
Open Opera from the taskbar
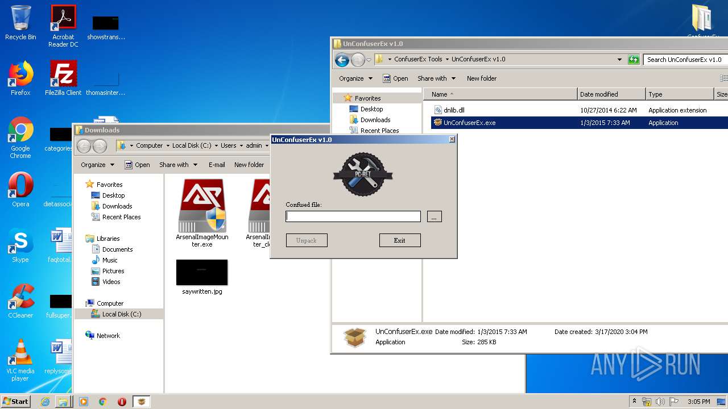click(x=122, y=402)
